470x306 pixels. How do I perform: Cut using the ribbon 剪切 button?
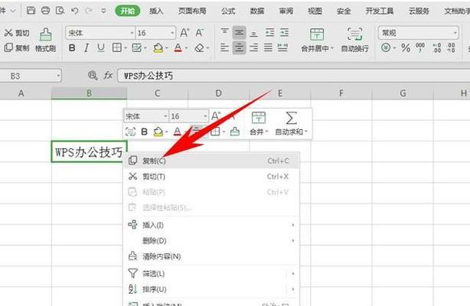[x=17, y=33]
